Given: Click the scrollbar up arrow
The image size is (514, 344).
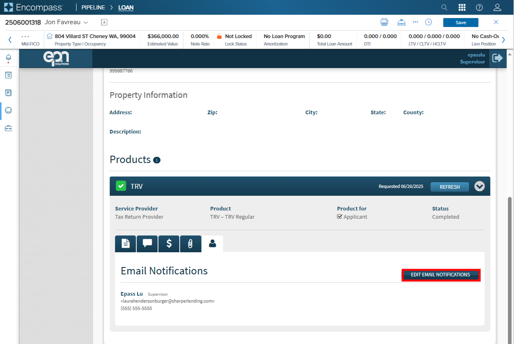Looking at the screenshot, I should point(510,54).
